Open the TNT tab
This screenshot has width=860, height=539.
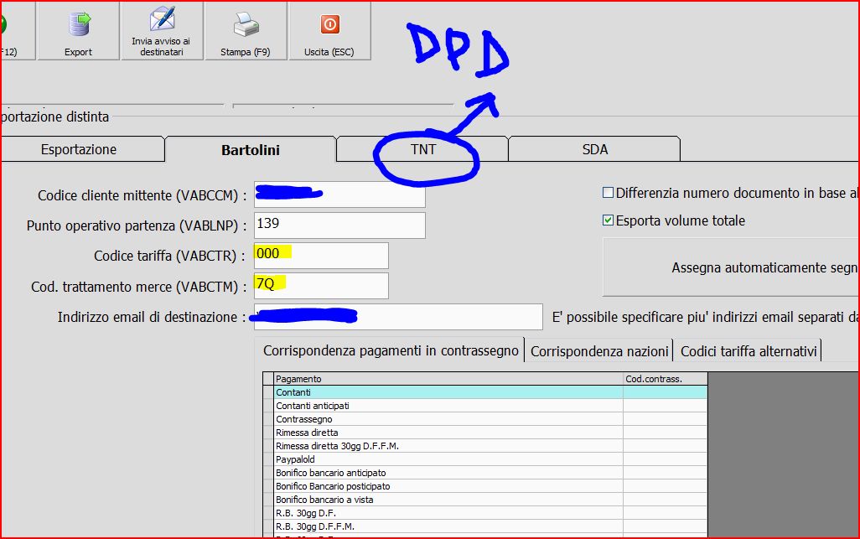tap(422, 150)
